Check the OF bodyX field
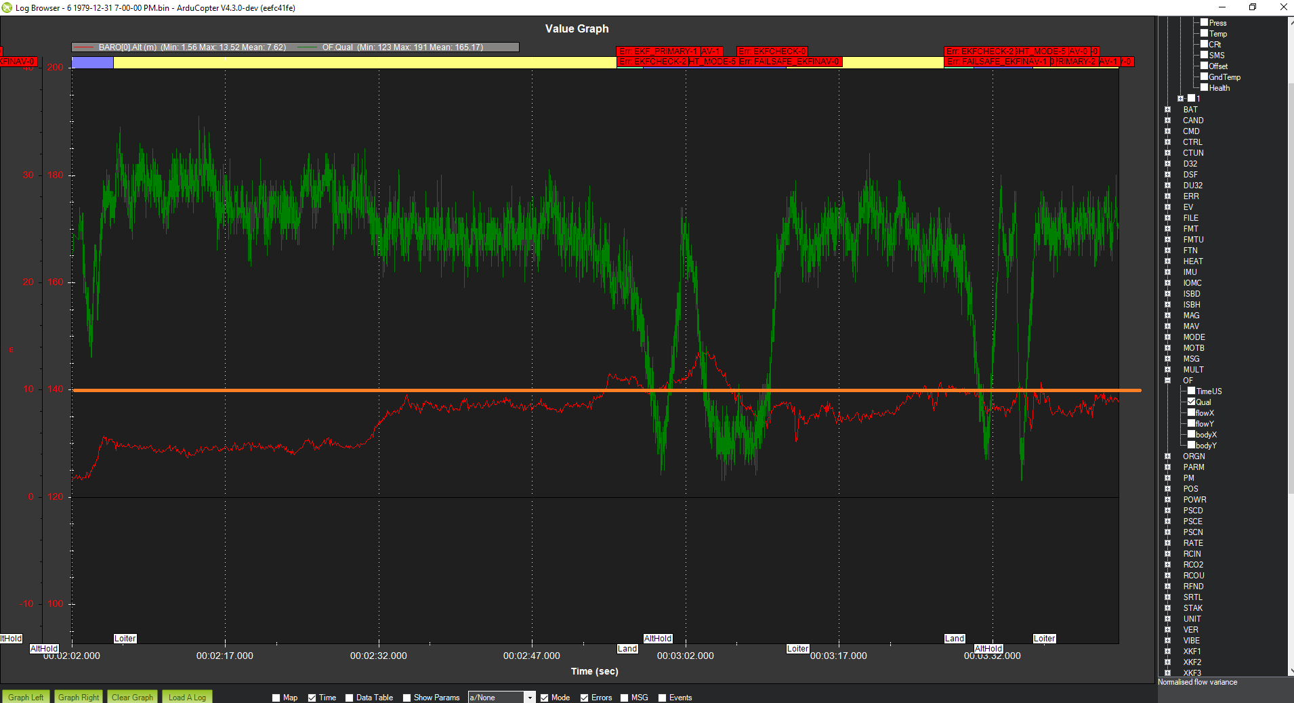1294x703 pixels. click(1191, 434)
